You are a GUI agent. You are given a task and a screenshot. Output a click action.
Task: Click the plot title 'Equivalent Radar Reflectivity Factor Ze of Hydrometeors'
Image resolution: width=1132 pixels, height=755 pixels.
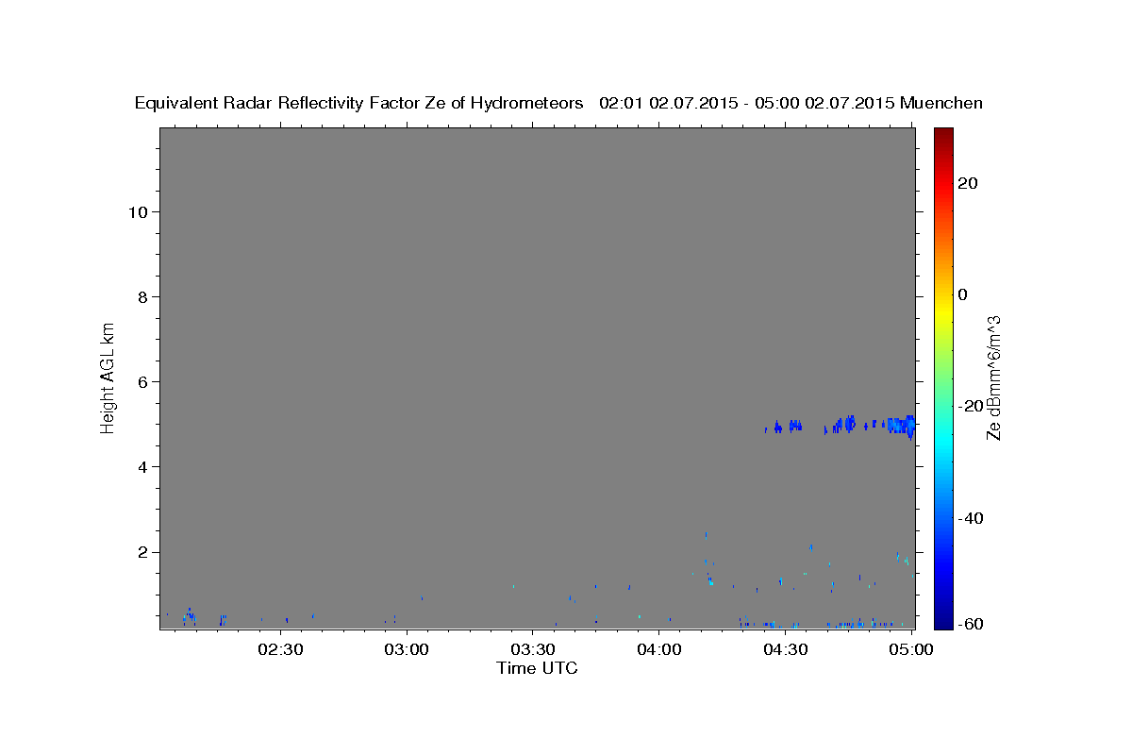(359, 104)
